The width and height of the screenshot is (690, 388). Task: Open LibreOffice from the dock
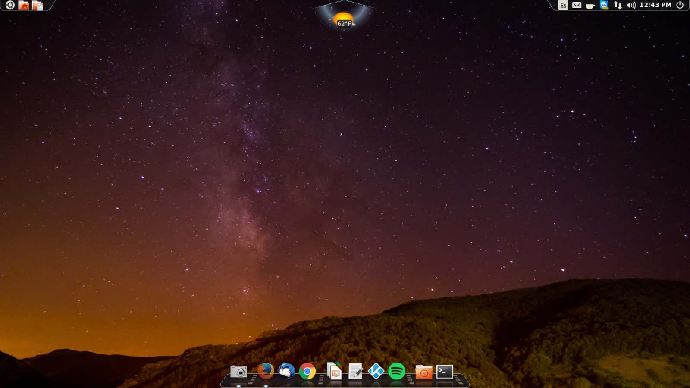click(334, 371)
